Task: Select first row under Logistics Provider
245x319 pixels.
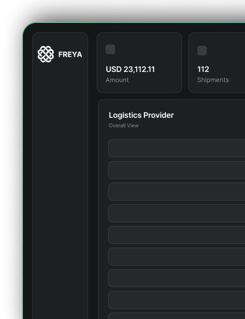Action: [x=176, y=148]
